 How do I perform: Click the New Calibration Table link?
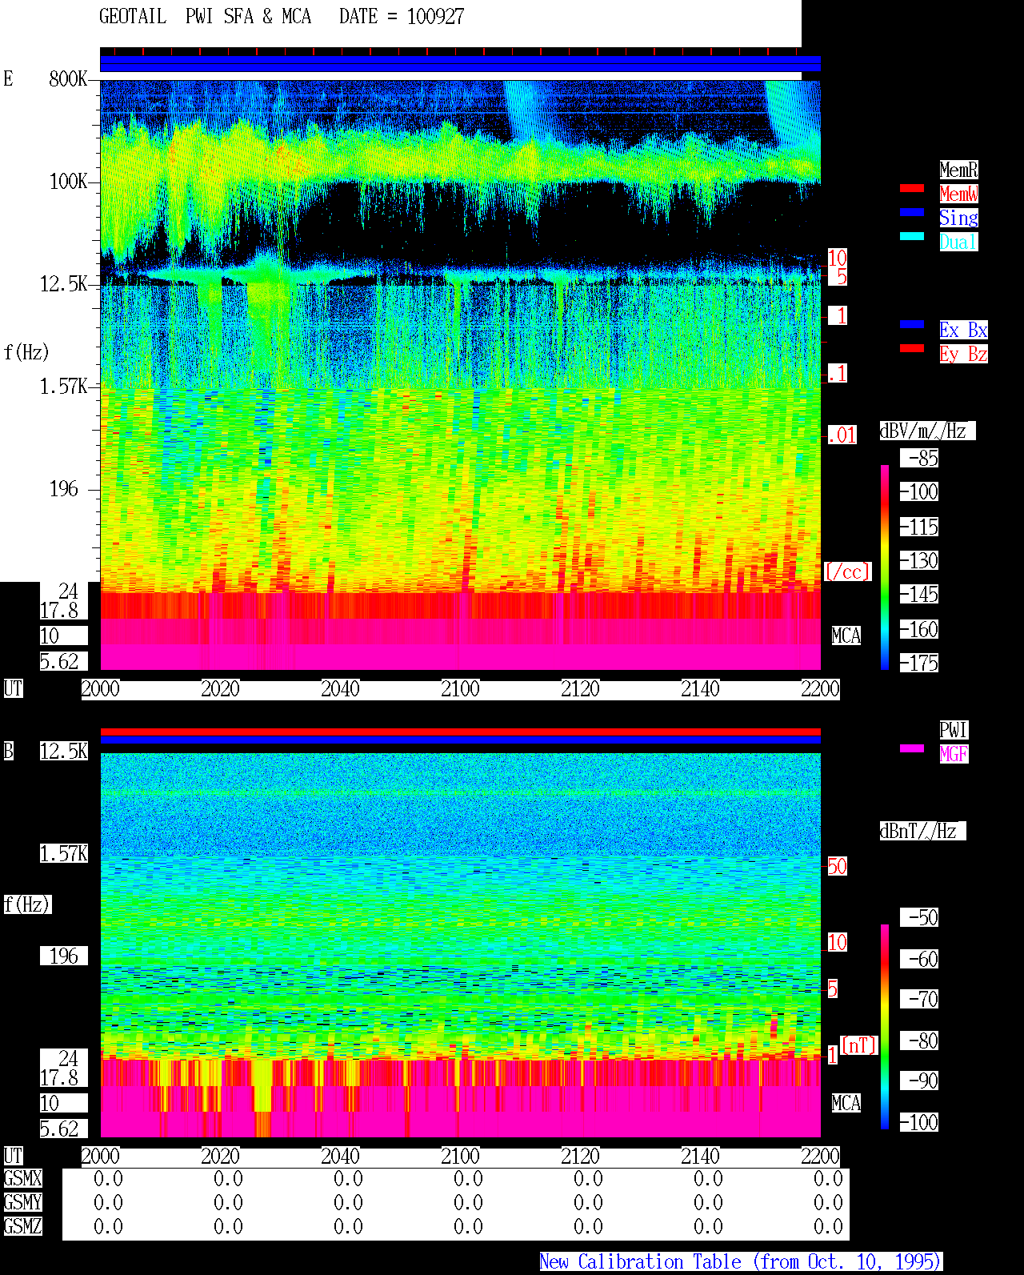tap(741, 1262)
